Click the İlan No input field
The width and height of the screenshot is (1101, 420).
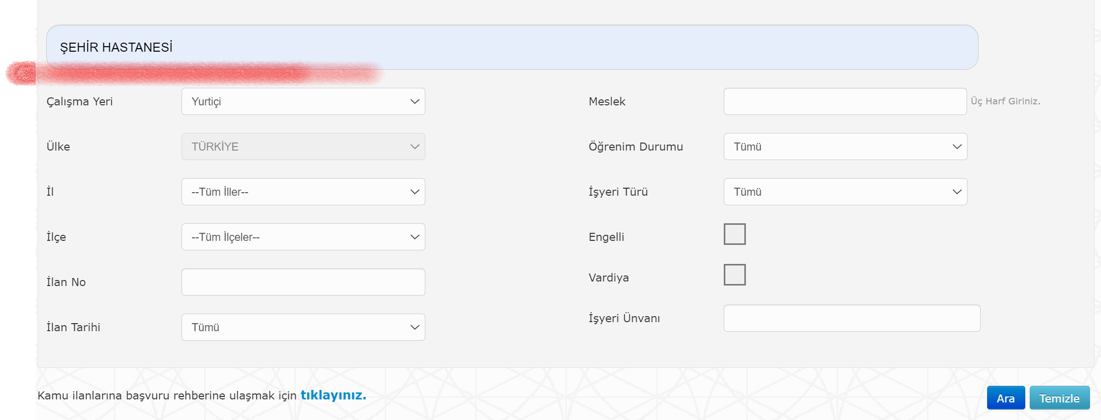click(x=303, y=282)
